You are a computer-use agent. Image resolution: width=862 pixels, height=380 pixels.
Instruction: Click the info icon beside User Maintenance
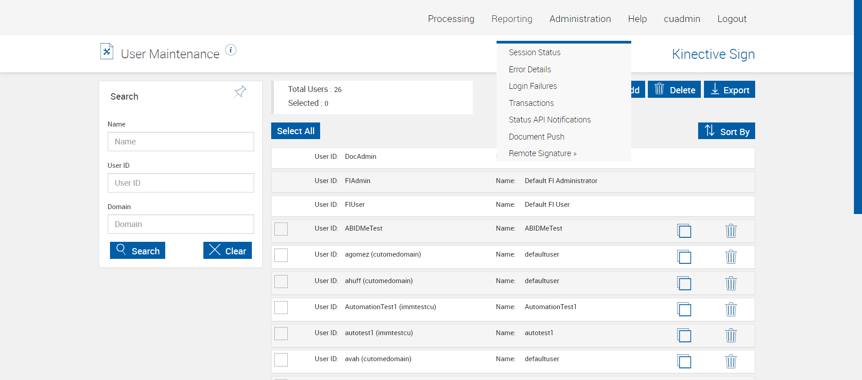coord(231,50)
